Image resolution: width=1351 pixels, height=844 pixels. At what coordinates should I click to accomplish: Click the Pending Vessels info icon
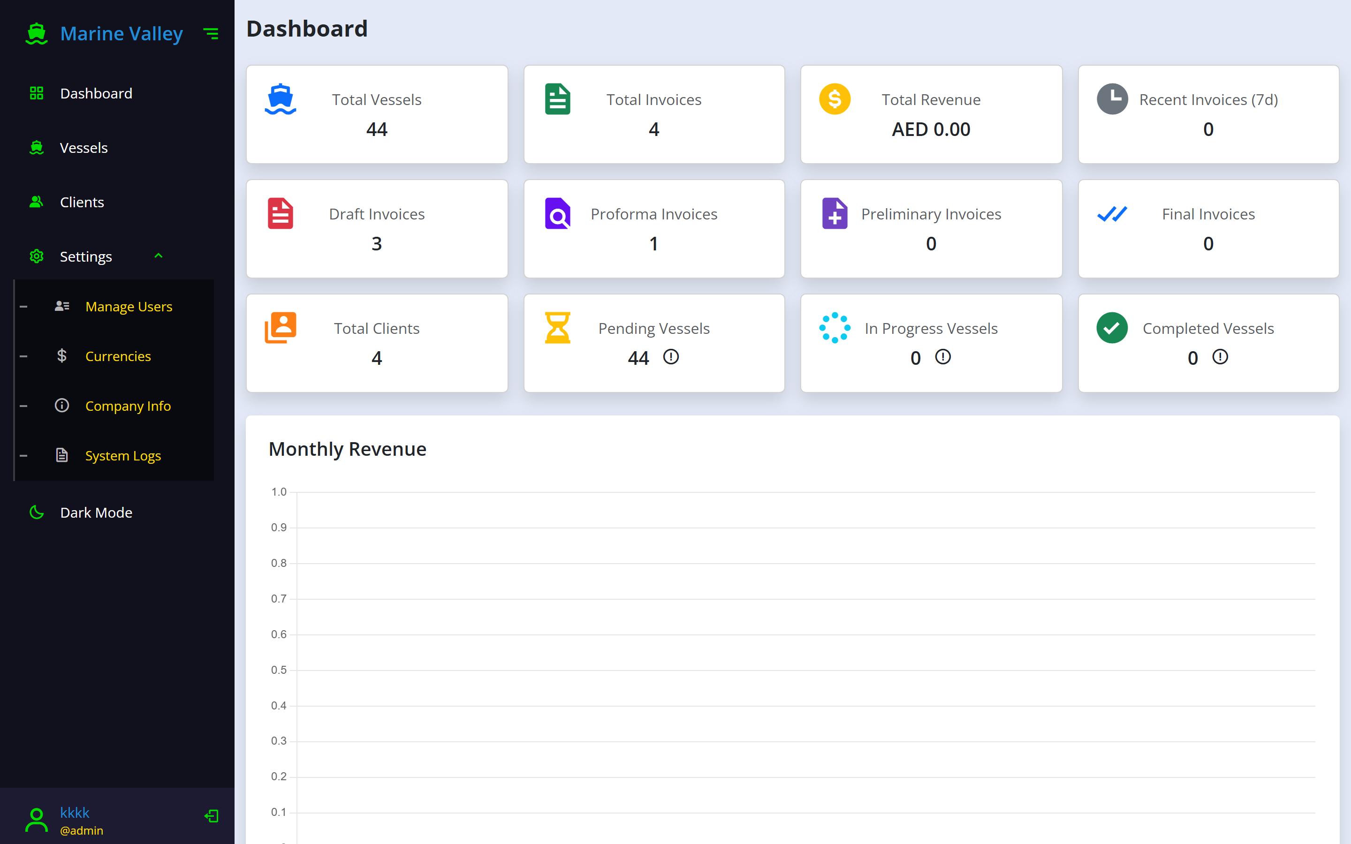tap(670, 357)
